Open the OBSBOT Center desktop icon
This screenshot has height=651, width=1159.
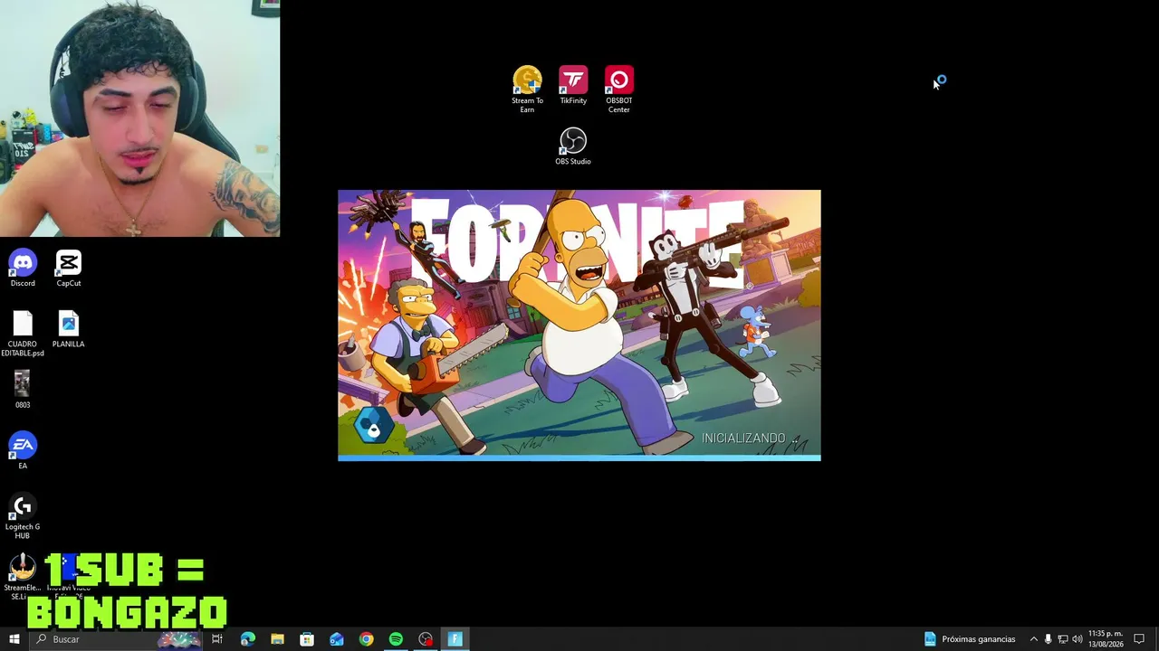coord(619,90)
